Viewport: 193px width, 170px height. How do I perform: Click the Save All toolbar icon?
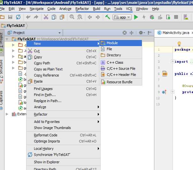click(10, 17)
